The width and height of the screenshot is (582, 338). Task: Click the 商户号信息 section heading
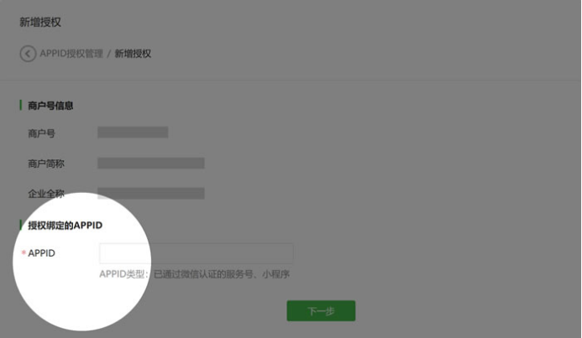tap(50, 106)
